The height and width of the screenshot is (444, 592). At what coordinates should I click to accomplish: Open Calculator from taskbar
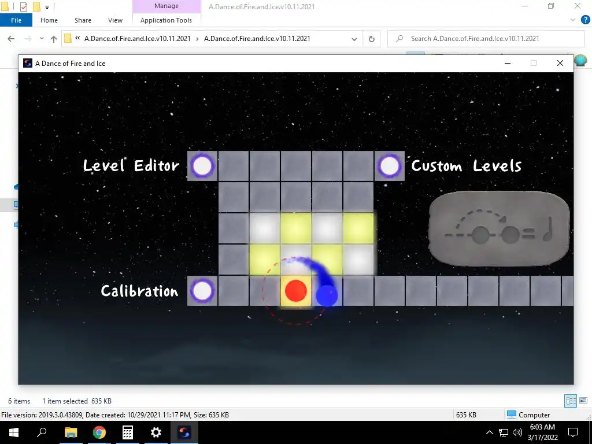[128, 432]
